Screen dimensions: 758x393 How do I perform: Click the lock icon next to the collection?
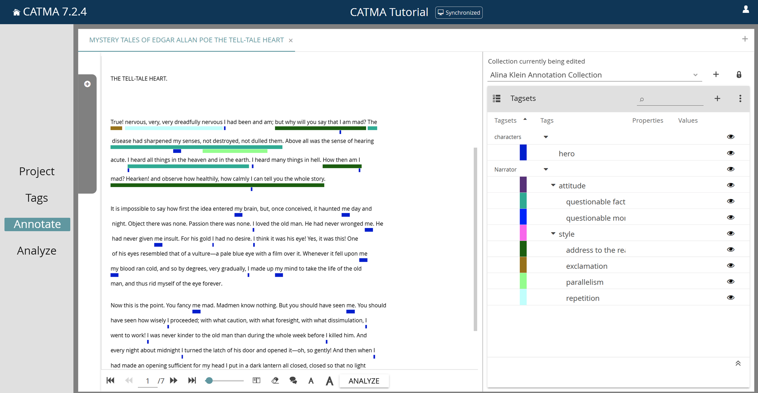(x=739, y=75)
